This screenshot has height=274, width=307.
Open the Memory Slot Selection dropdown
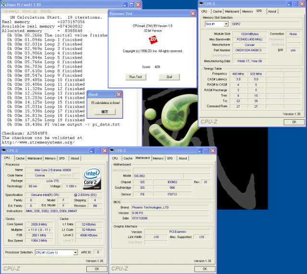(x=226, y=24)
